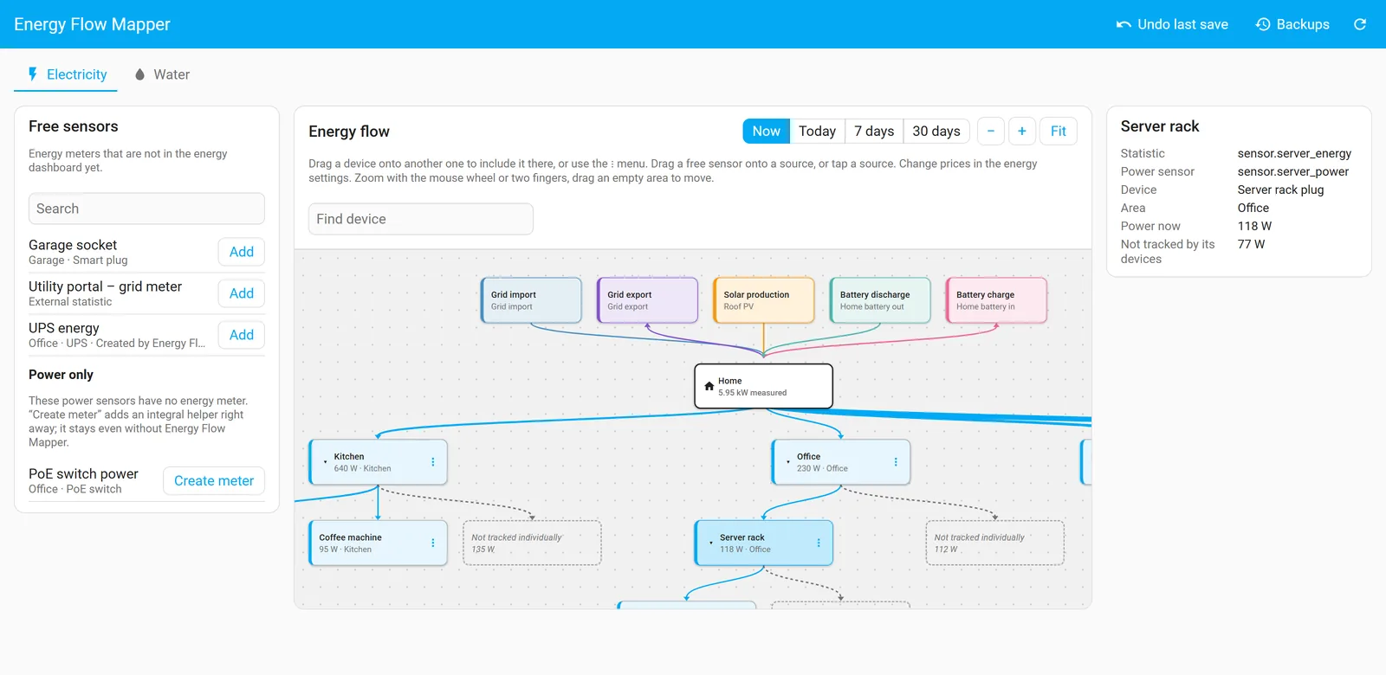1386x675 pixels.
Task: Open the Coffee machine three-dot menu
Action: (433, 543)
